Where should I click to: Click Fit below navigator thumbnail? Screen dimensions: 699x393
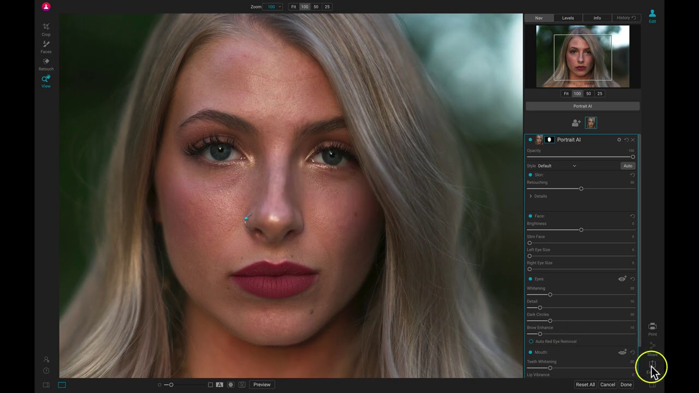pyautogui.click(x=566, y=93)
